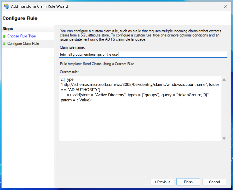
Task: Click the windowsaccountname URL line in rule
Action: coord(140,84)
